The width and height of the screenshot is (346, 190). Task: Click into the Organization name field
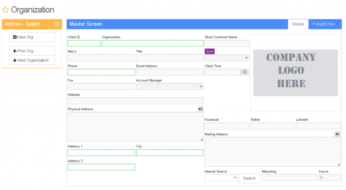coord(152,44)
